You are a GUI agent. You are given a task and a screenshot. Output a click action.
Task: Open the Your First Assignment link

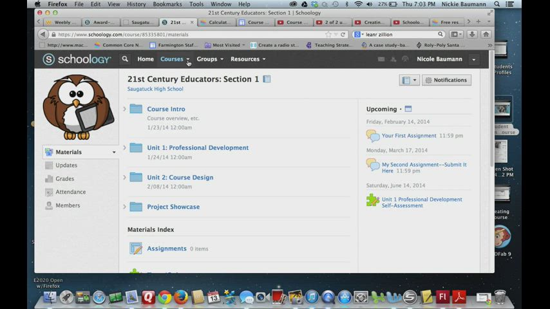pos(409,136)
